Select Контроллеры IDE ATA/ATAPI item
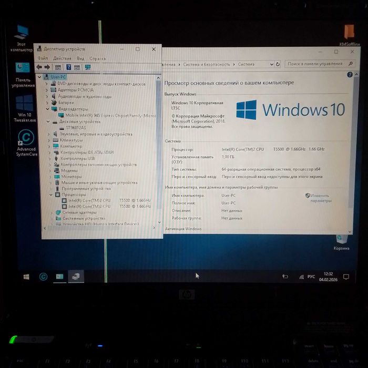The width and height of the screenshot is (368, 368). click(x=84, y=152)
